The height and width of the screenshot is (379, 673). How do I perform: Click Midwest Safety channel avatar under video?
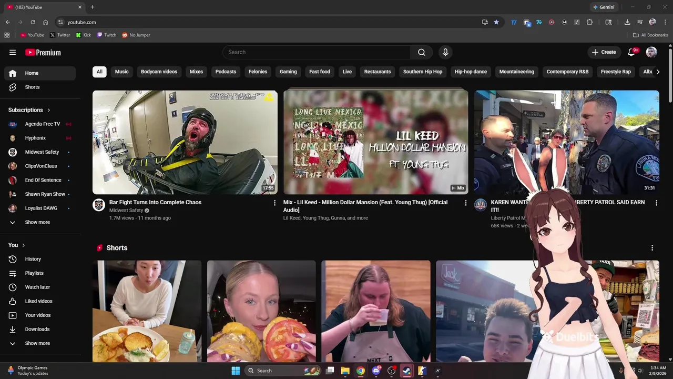tap(99, 205)
